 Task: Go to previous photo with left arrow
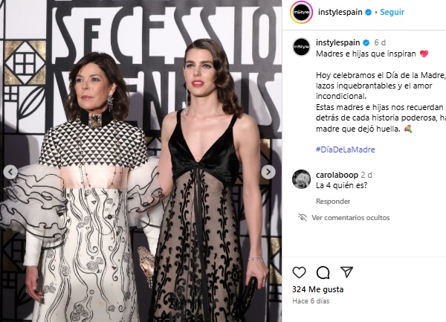(10, 172)
